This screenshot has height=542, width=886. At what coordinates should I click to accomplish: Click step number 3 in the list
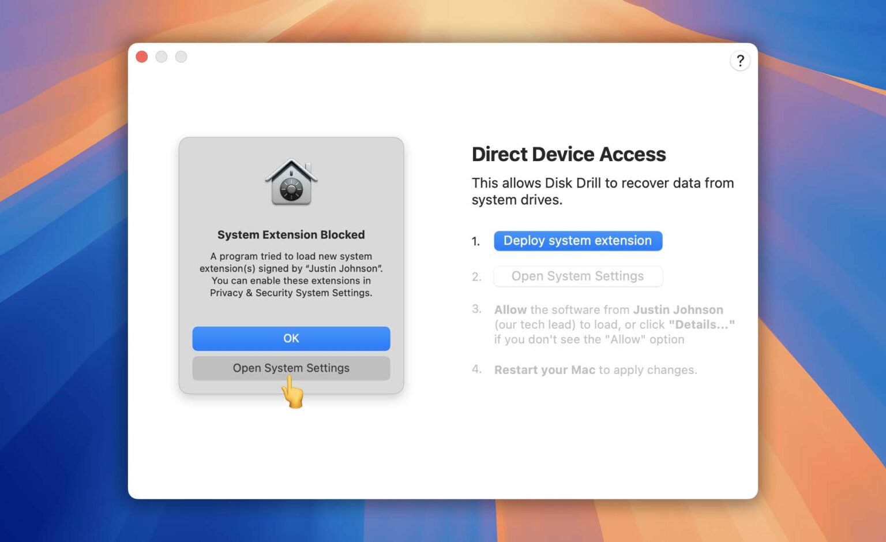click(x=476, y=309)
